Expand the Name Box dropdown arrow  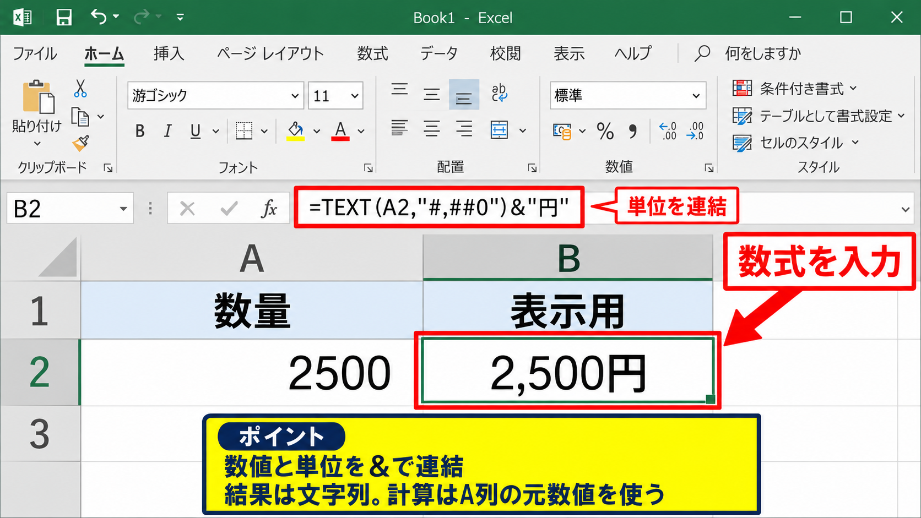pos(123,209)
